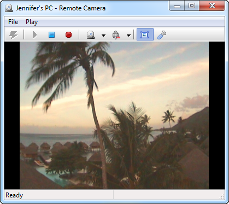This screenshot has height=204, width=229.
Task: Expand the webcam selection dropdown arrow
Action: 103,35
